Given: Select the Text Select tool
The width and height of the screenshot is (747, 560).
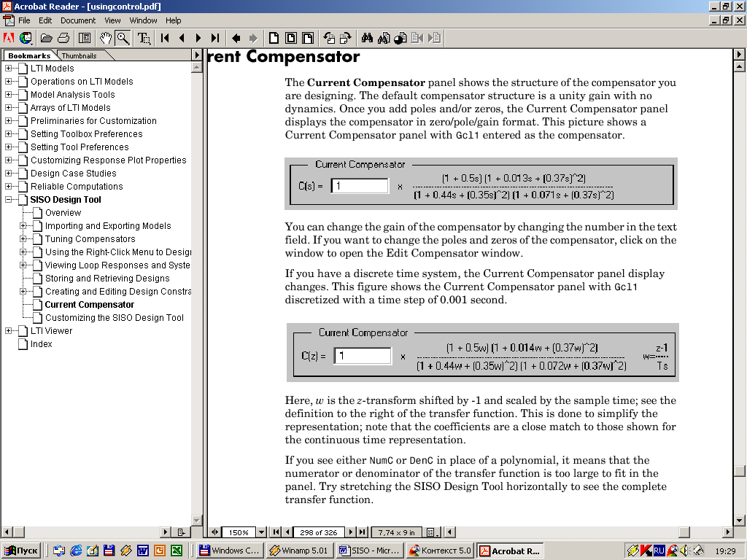Looking at the screenshot, I should pyautogui.click(x=144, y=38).
